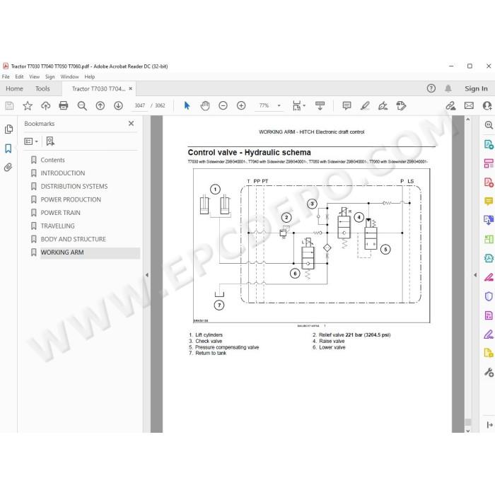Zoom in with the plus icon
The height and width of the screenshot is (495, 495).
[x=241, y=105]
